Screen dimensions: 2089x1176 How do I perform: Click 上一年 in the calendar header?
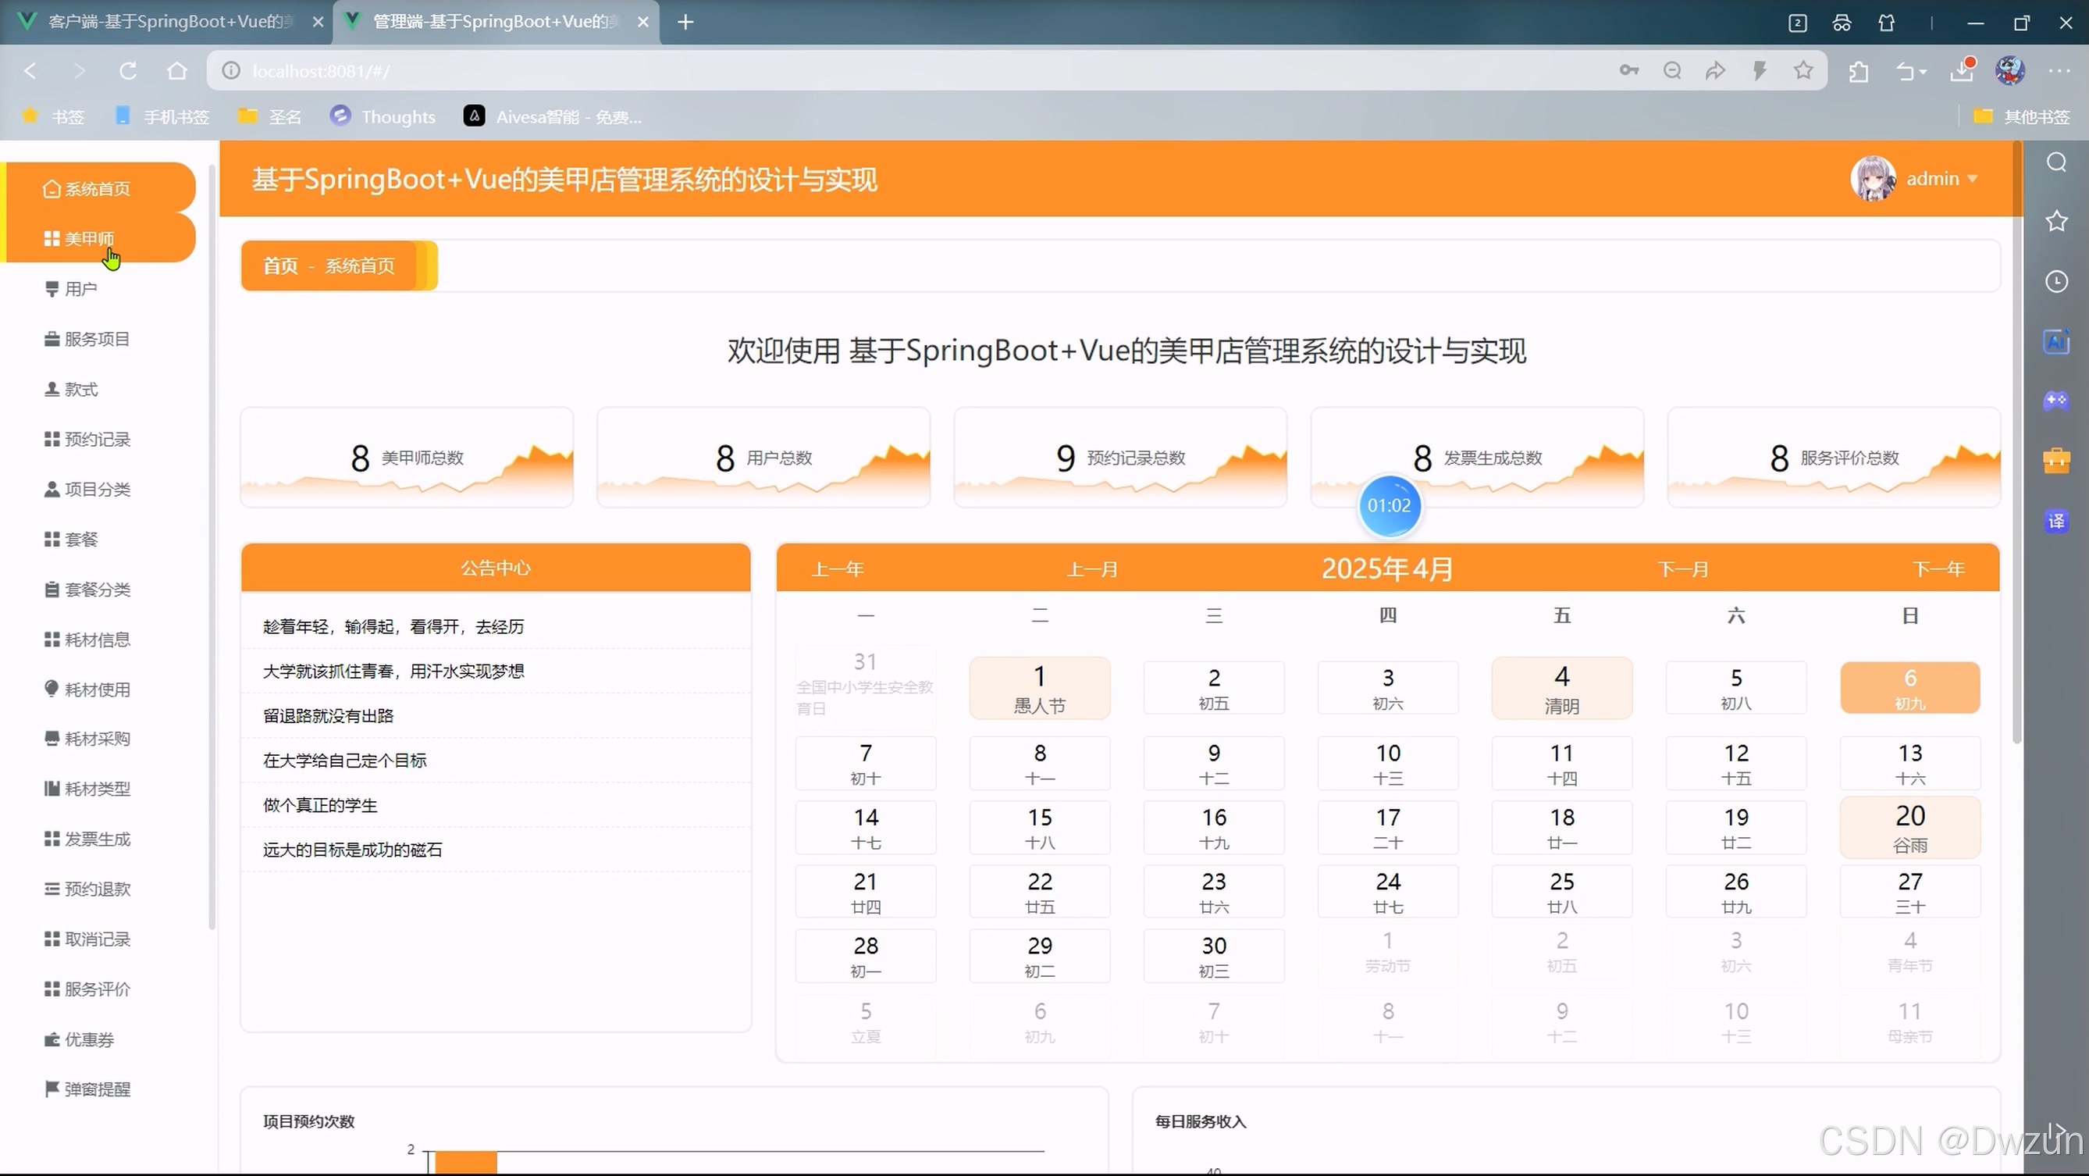[838, 568]
